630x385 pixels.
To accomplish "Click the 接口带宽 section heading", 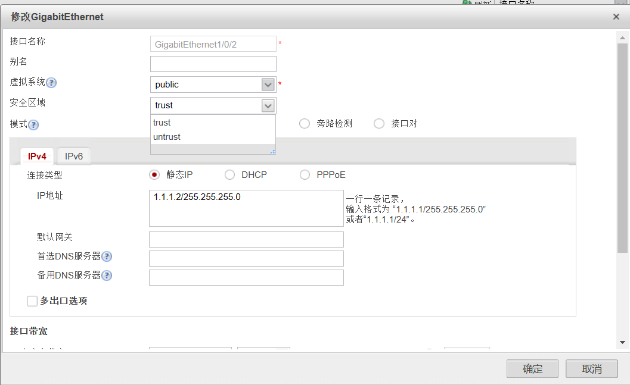I will click(29, 331).
